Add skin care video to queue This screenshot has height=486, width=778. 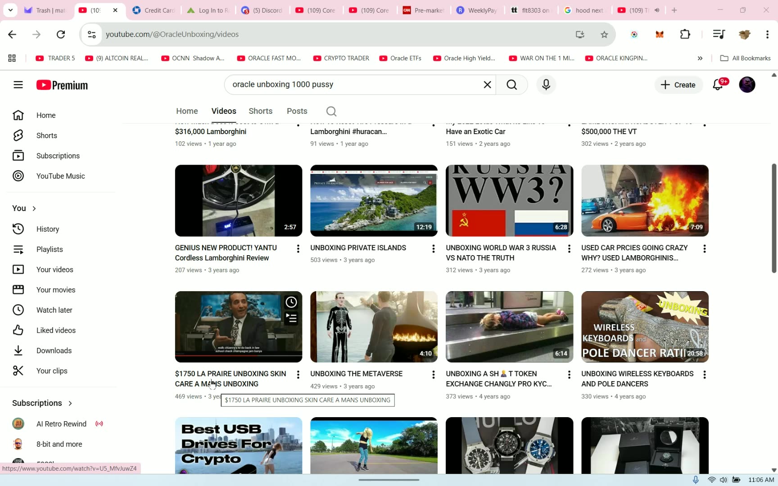click(x=291, y=319)
